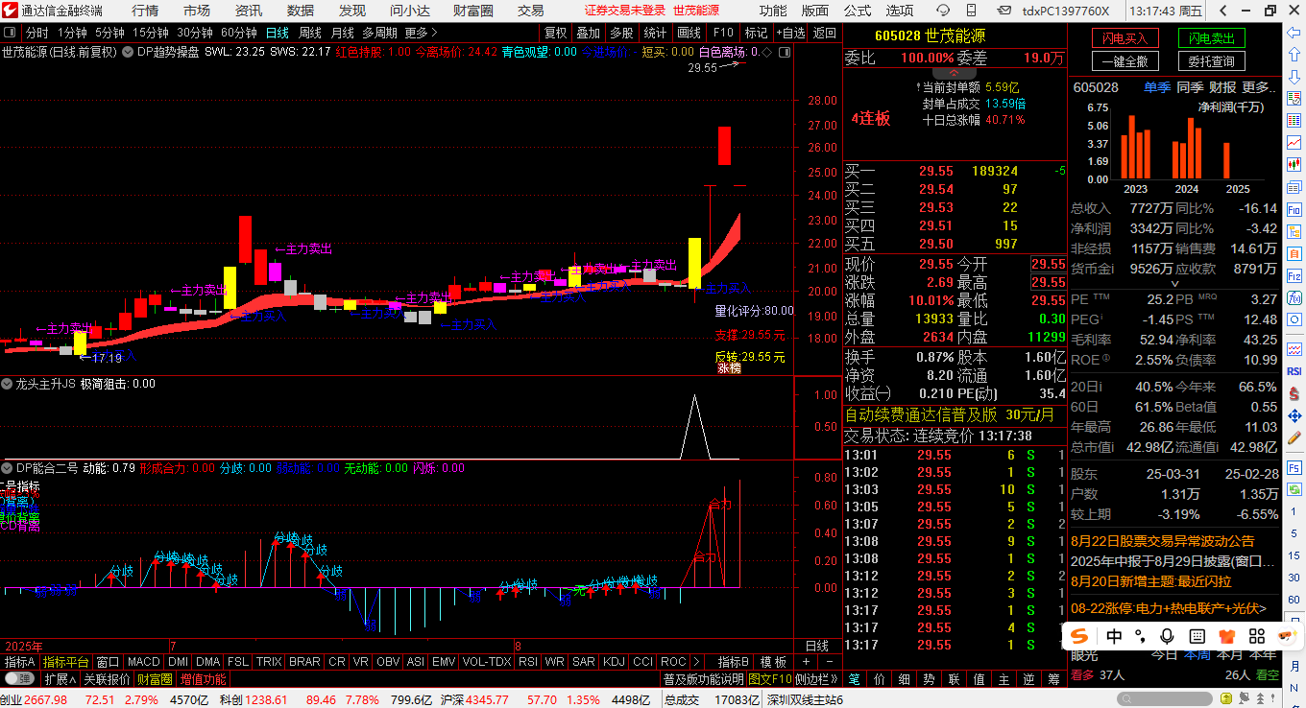The height and width of the screenshot is (708, 1306).
Task: Toggle 多股 multi-stock view
Action: (621, 33)
